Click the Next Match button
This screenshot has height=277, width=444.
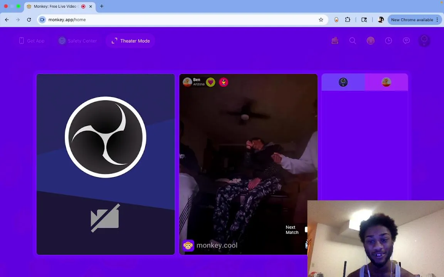[x=293, y=230]
